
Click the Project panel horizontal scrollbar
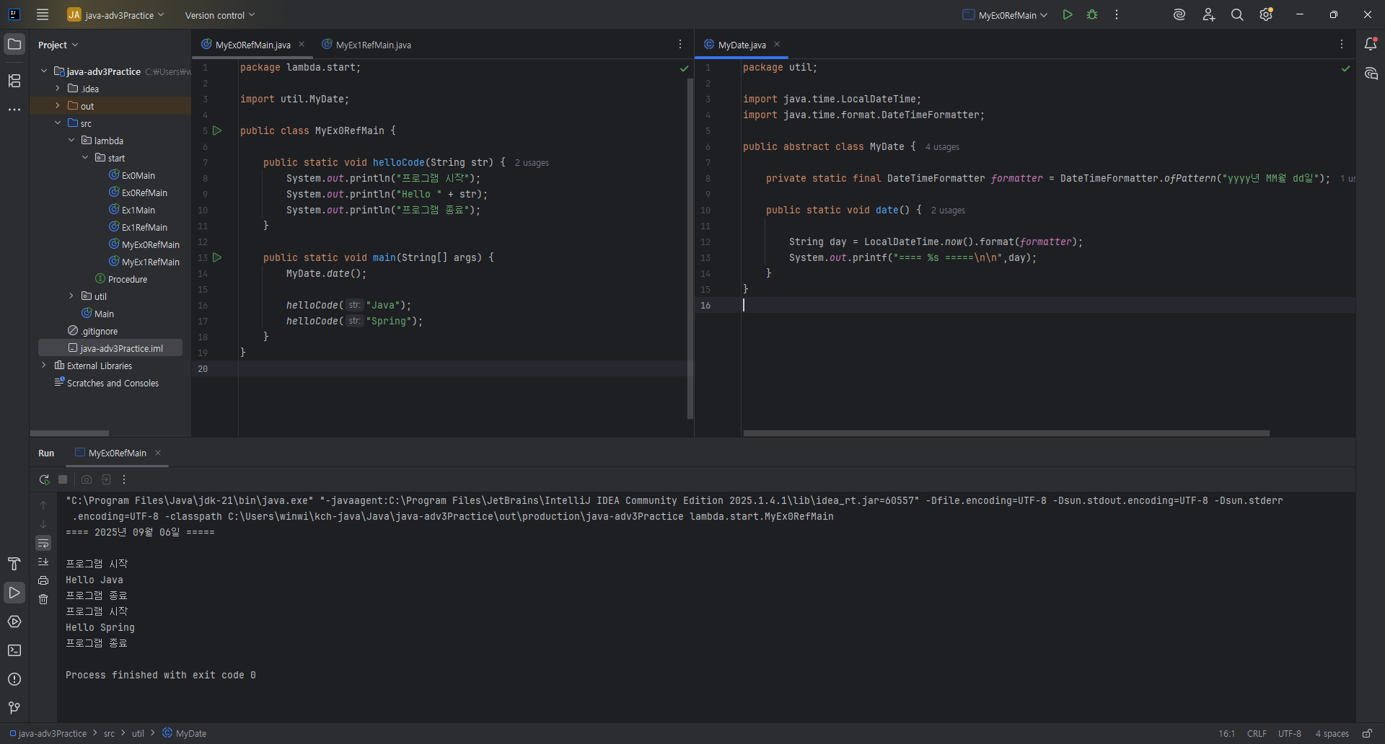tap(70, 433)
